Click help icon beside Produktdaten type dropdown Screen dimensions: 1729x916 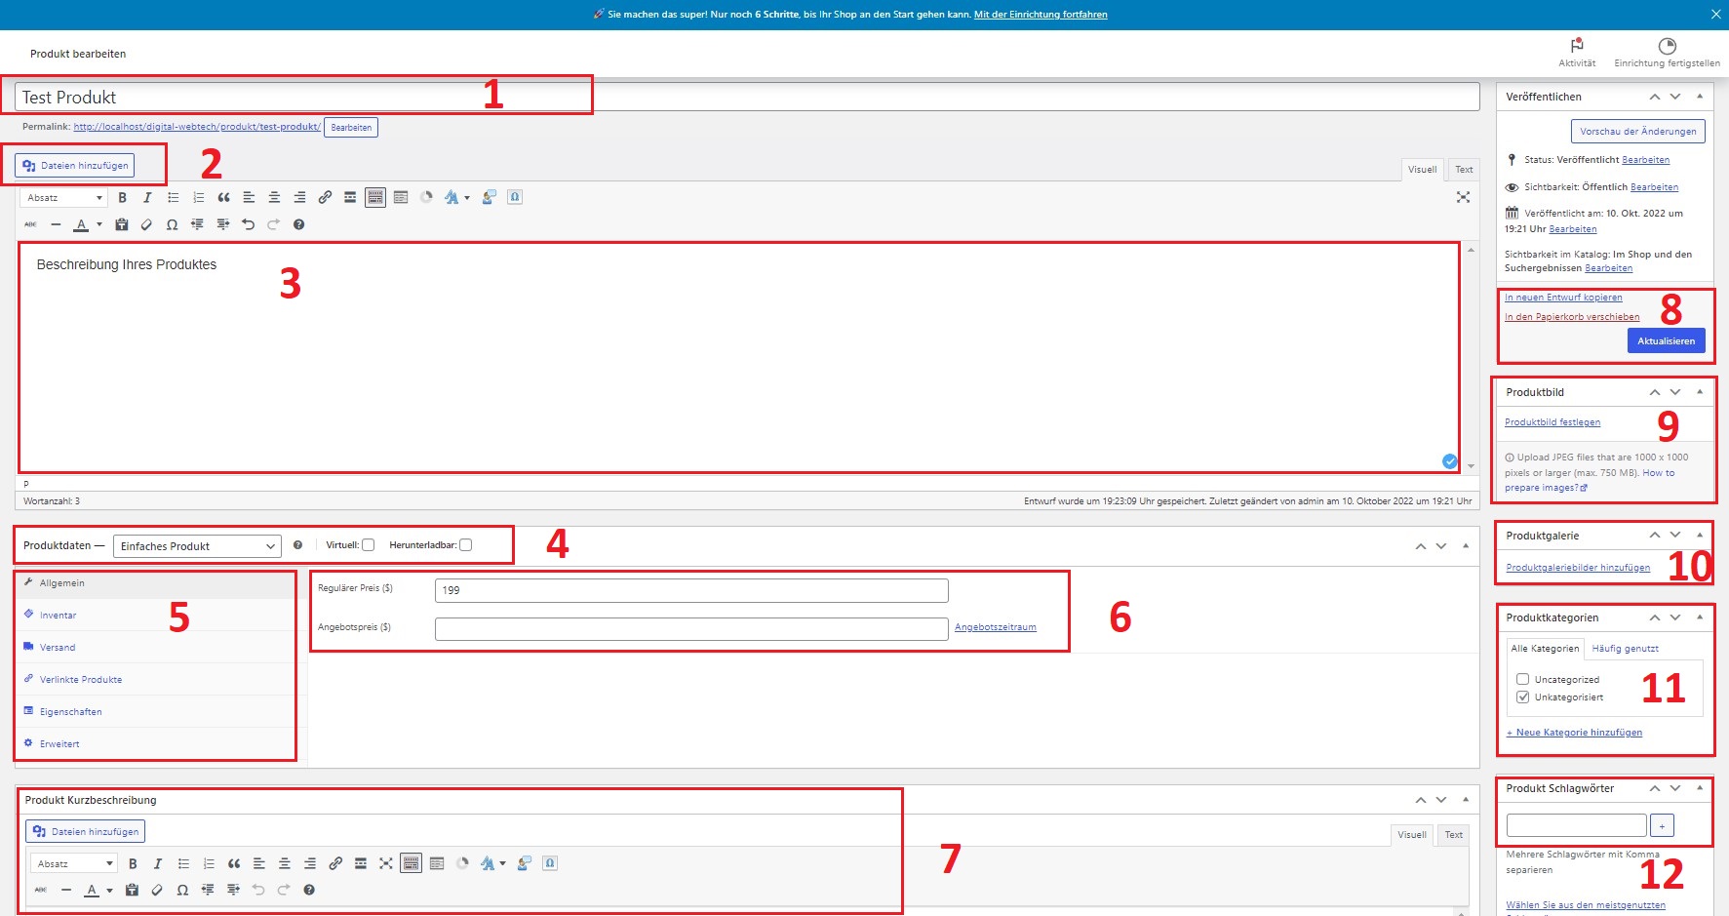(x=297, y=545)
